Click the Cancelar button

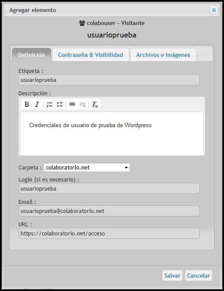pos(199,275)
